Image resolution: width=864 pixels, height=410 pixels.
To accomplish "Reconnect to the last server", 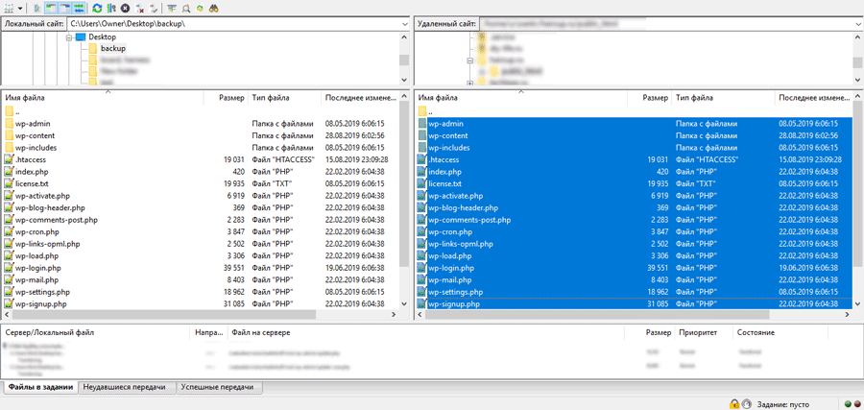I will point(154,8).
